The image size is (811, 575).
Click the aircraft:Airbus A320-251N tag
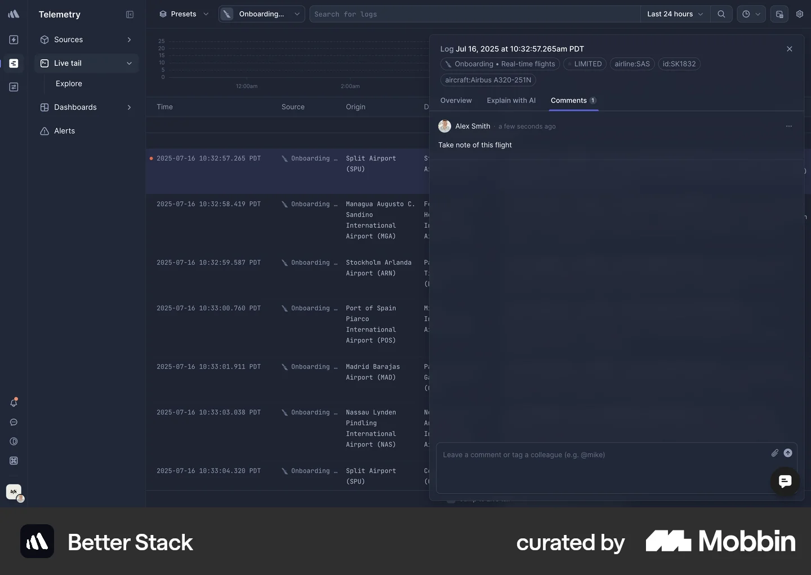click(x=488, y=80)
